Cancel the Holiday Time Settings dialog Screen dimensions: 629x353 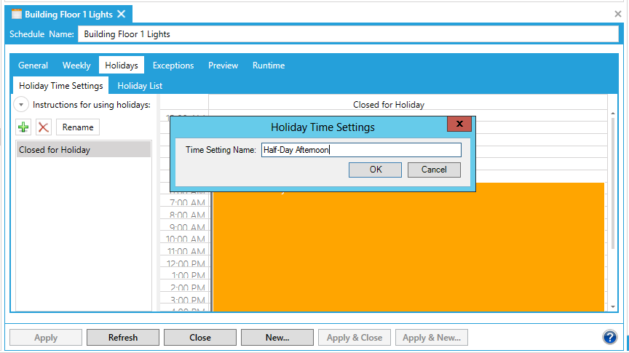click(434, 170)
